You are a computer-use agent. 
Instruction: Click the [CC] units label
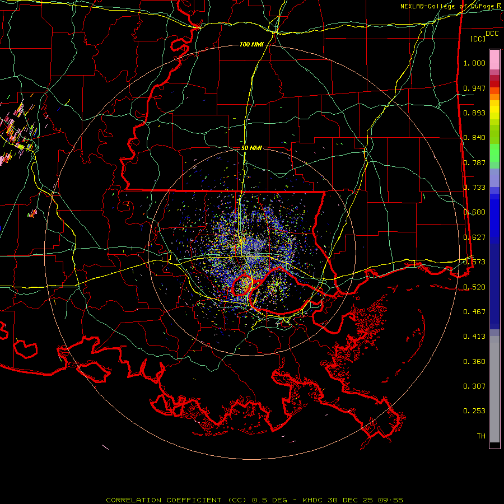478,39
